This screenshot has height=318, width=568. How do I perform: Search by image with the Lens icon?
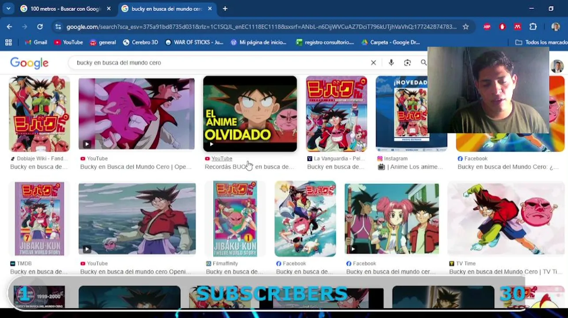click(x=407, y=63)
